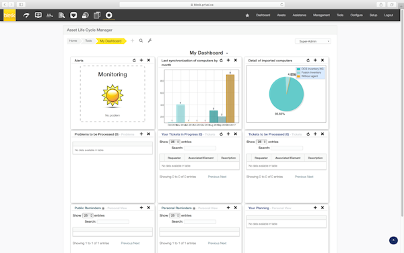
Task: Refresh the Last synchronization widget
Action: 221,61
